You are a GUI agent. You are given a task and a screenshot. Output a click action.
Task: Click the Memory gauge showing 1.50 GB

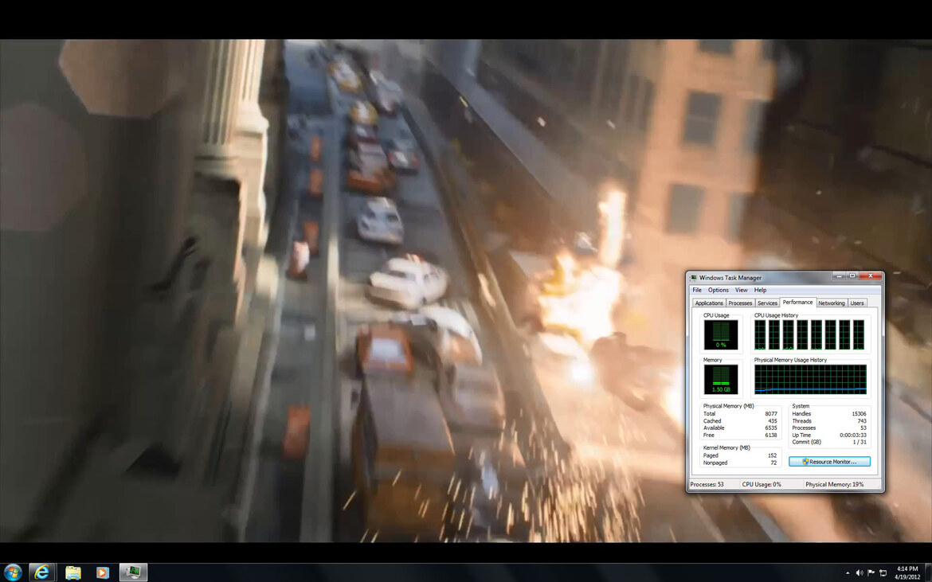[720, 379]
